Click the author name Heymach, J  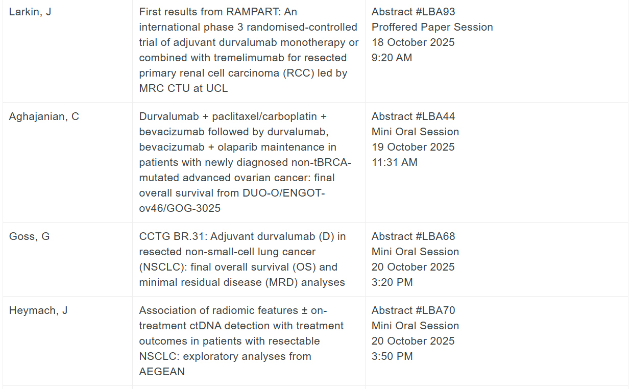pos(38,310)
